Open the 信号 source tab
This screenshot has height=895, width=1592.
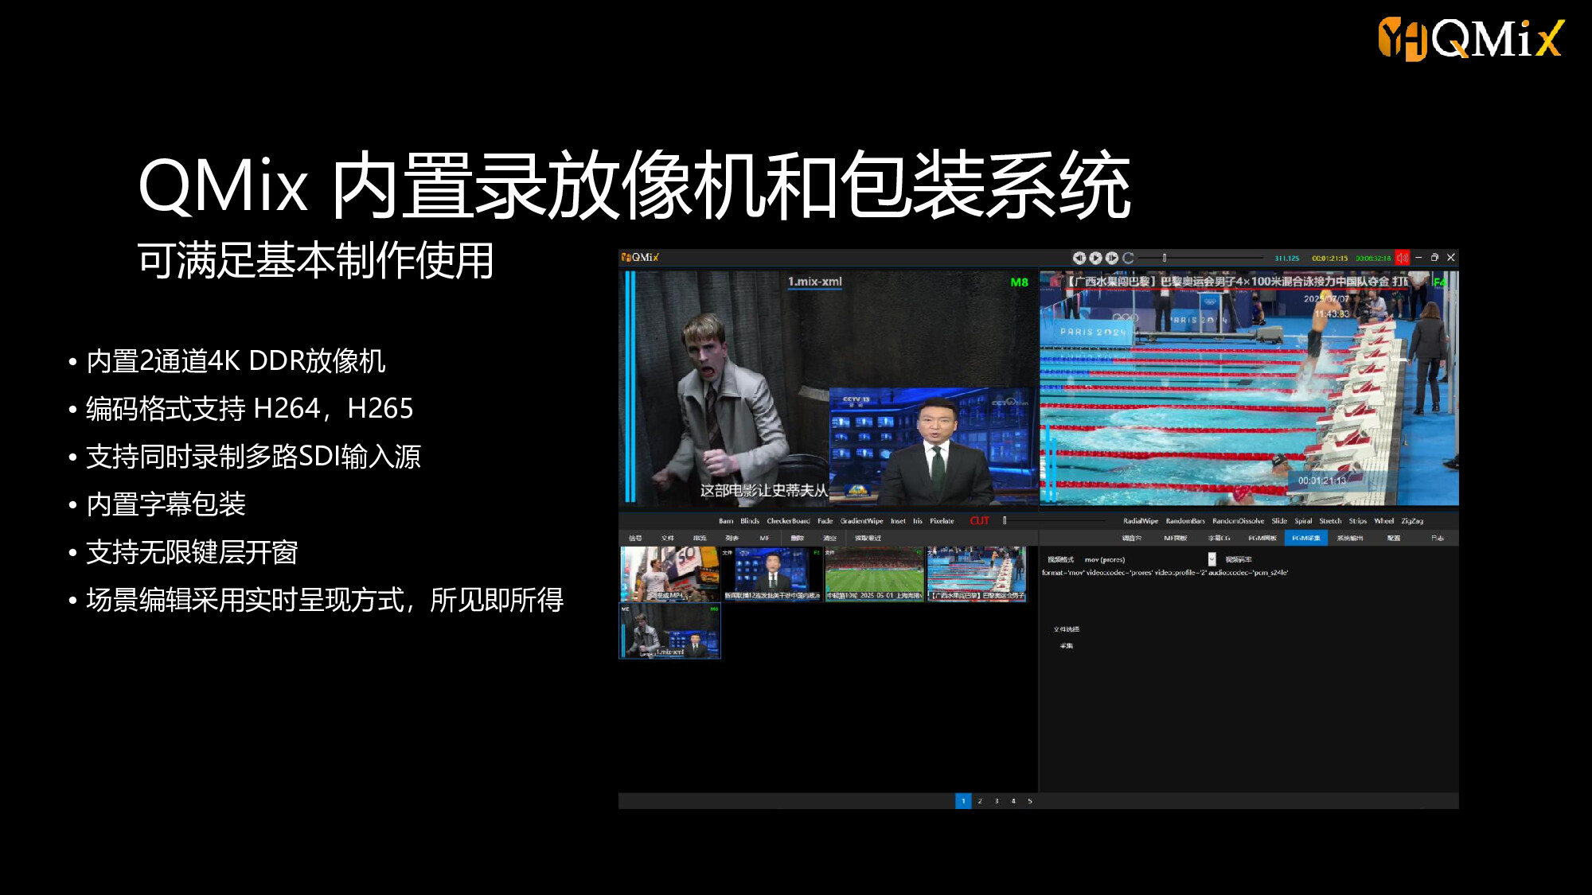click(x=635, y=539)
